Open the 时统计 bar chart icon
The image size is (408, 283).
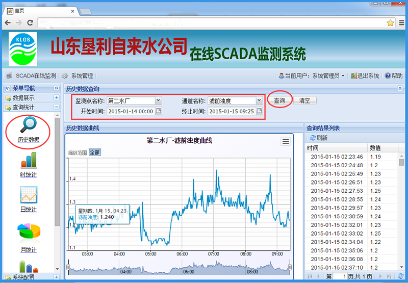[x=28, y=161]
